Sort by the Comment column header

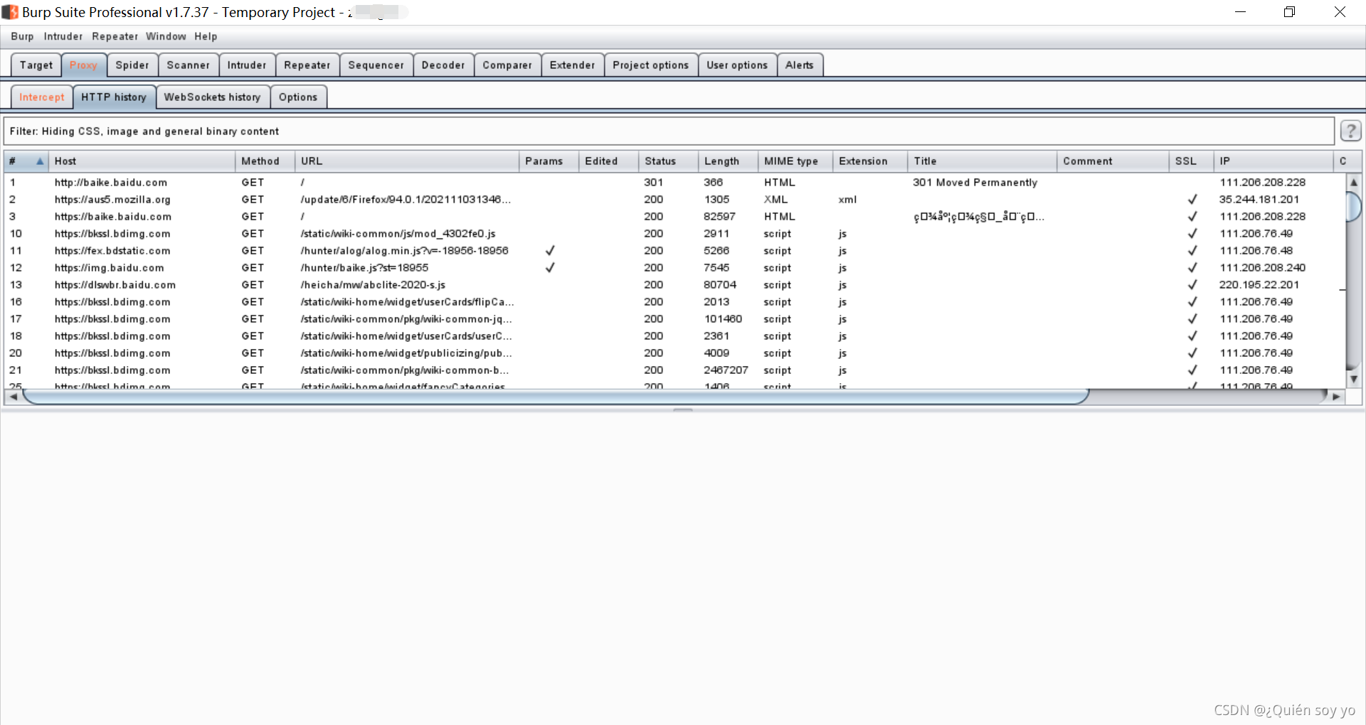pos(1113,161)
